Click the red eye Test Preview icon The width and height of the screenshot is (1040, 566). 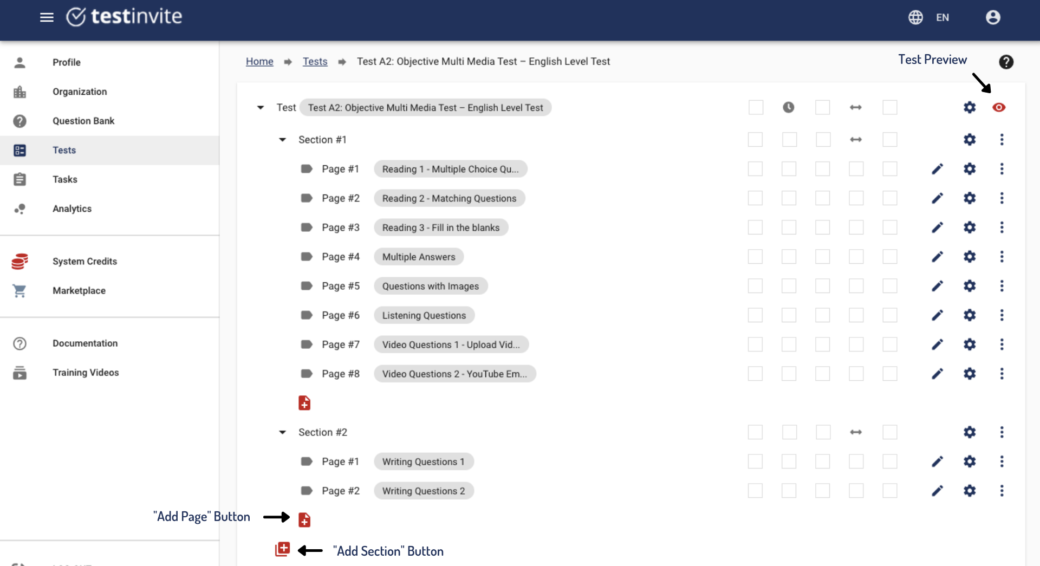[x=998, y=107]
